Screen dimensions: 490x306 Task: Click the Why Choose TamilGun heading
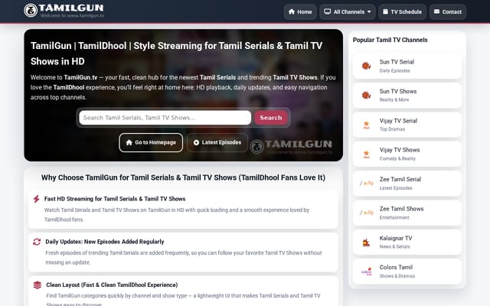point(184,177)
